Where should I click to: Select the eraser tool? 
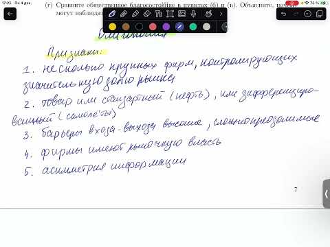click(x=147, y=14)
